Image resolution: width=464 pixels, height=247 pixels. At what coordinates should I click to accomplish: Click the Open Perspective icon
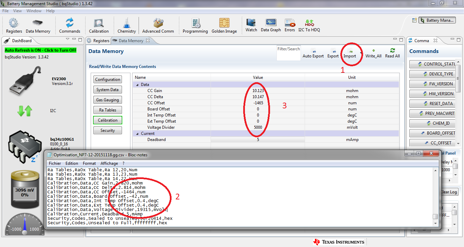(x=414, y=20)
